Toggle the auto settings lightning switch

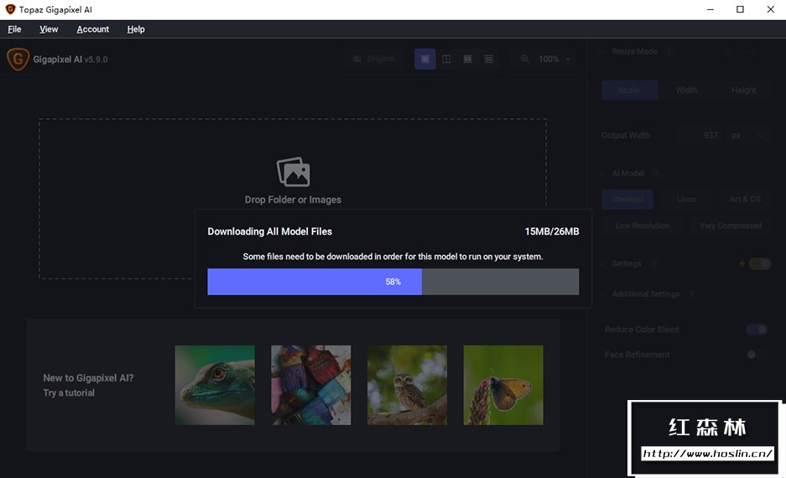click(759, 263)
